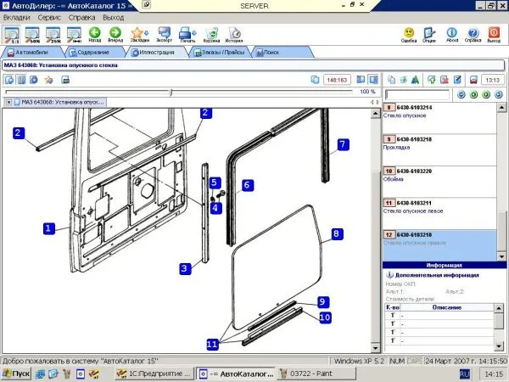Open the Закладки bookmarks star
This screenshot has width=509, height=382.
(140, 34)
